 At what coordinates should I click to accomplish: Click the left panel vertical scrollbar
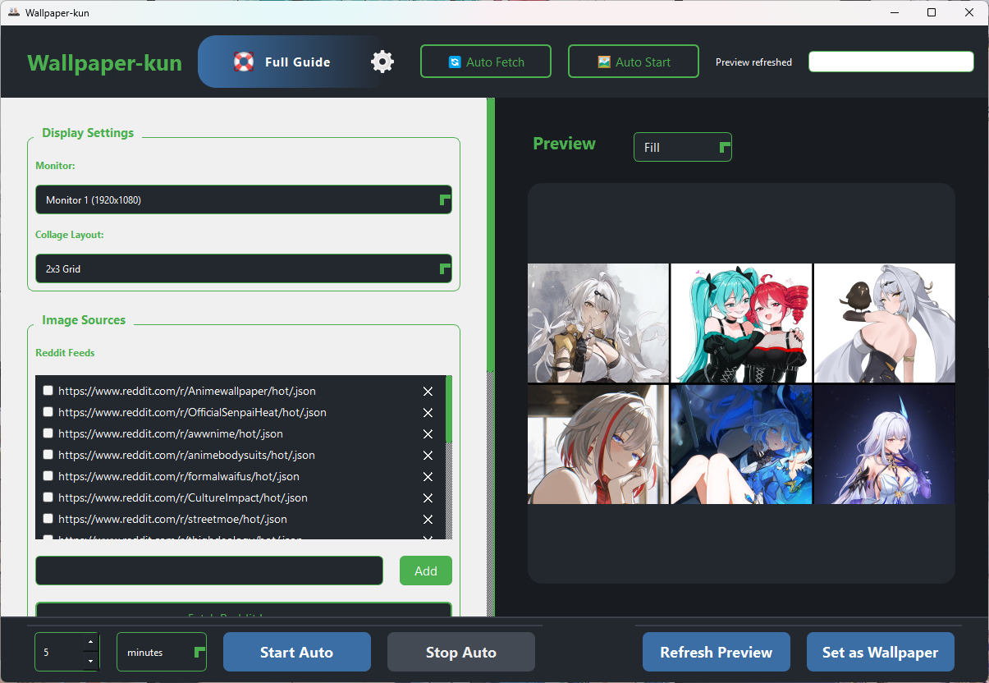click(491, 234)
